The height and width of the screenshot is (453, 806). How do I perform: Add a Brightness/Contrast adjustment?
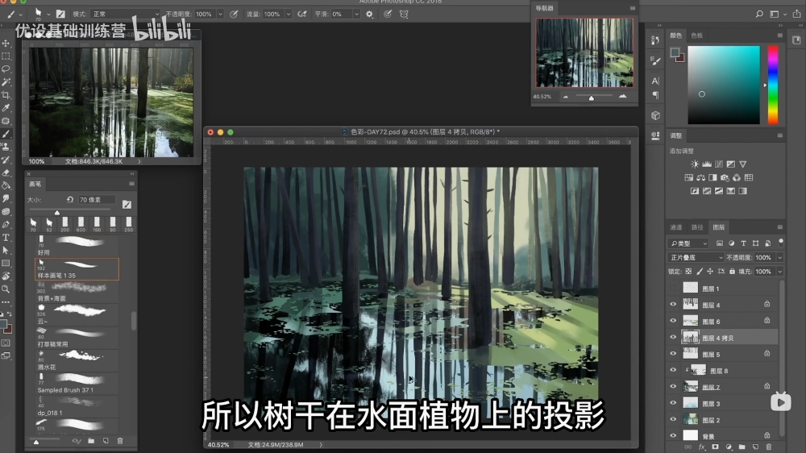[695, 164]
